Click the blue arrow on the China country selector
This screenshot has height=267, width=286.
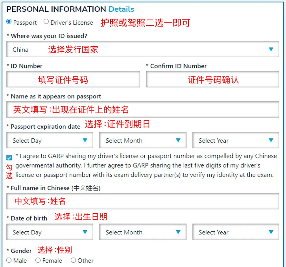pyautogui.click(x=271, y=49)
